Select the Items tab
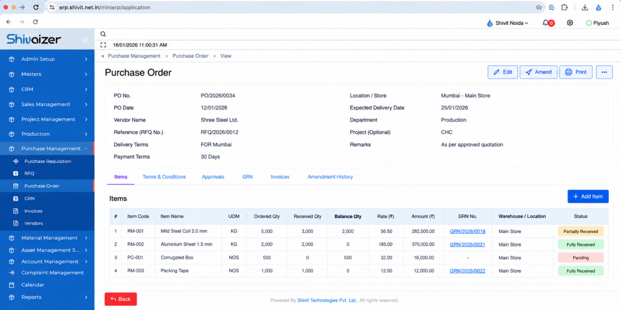 pos(121,177)
